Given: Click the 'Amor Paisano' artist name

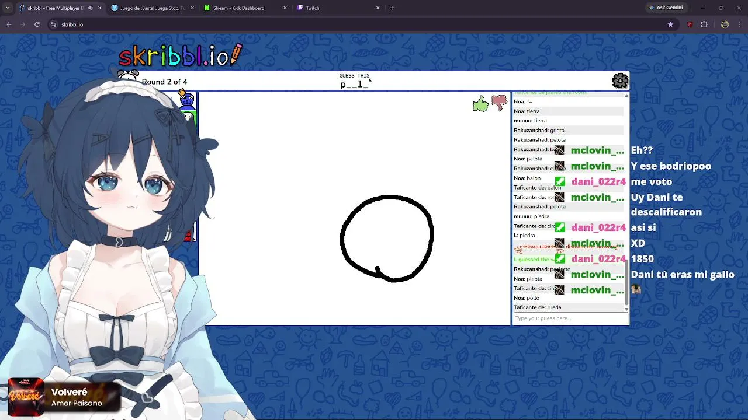Looking at the screenshot, I should click(x=77, y=403).
